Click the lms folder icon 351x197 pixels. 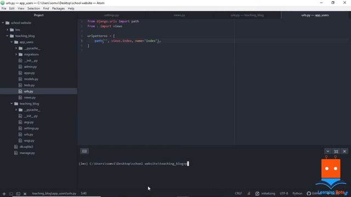(12, 30)
